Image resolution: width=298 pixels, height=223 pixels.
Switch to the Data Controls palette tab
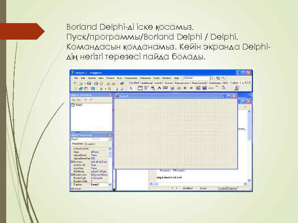199,83
